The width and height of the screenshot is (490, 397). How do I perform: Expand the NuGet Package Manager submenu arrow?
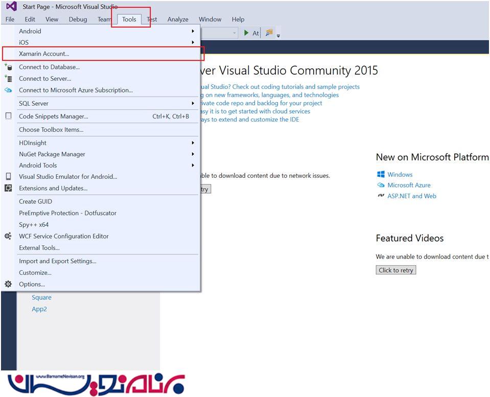point(193,154)
